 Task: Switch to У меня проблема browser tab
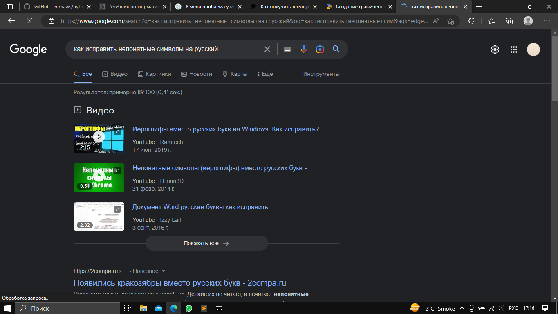tap(208, 7)
